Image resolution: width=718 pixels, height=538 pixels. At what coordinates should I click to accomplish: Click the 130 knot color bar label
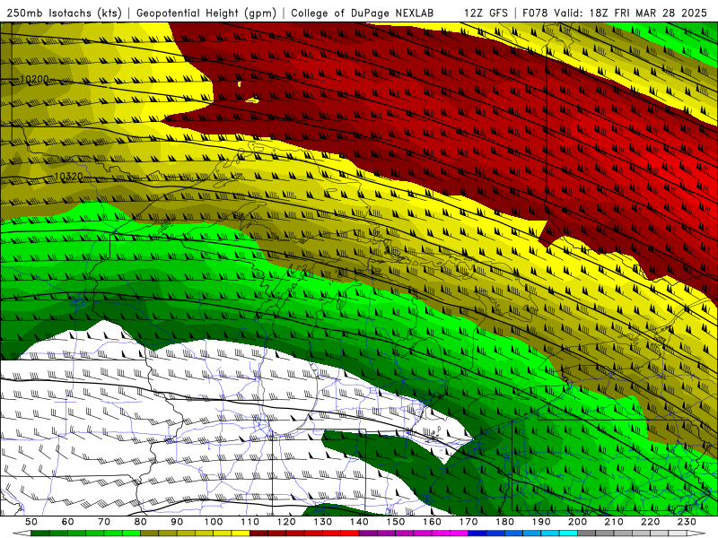(x=323, y=522)
